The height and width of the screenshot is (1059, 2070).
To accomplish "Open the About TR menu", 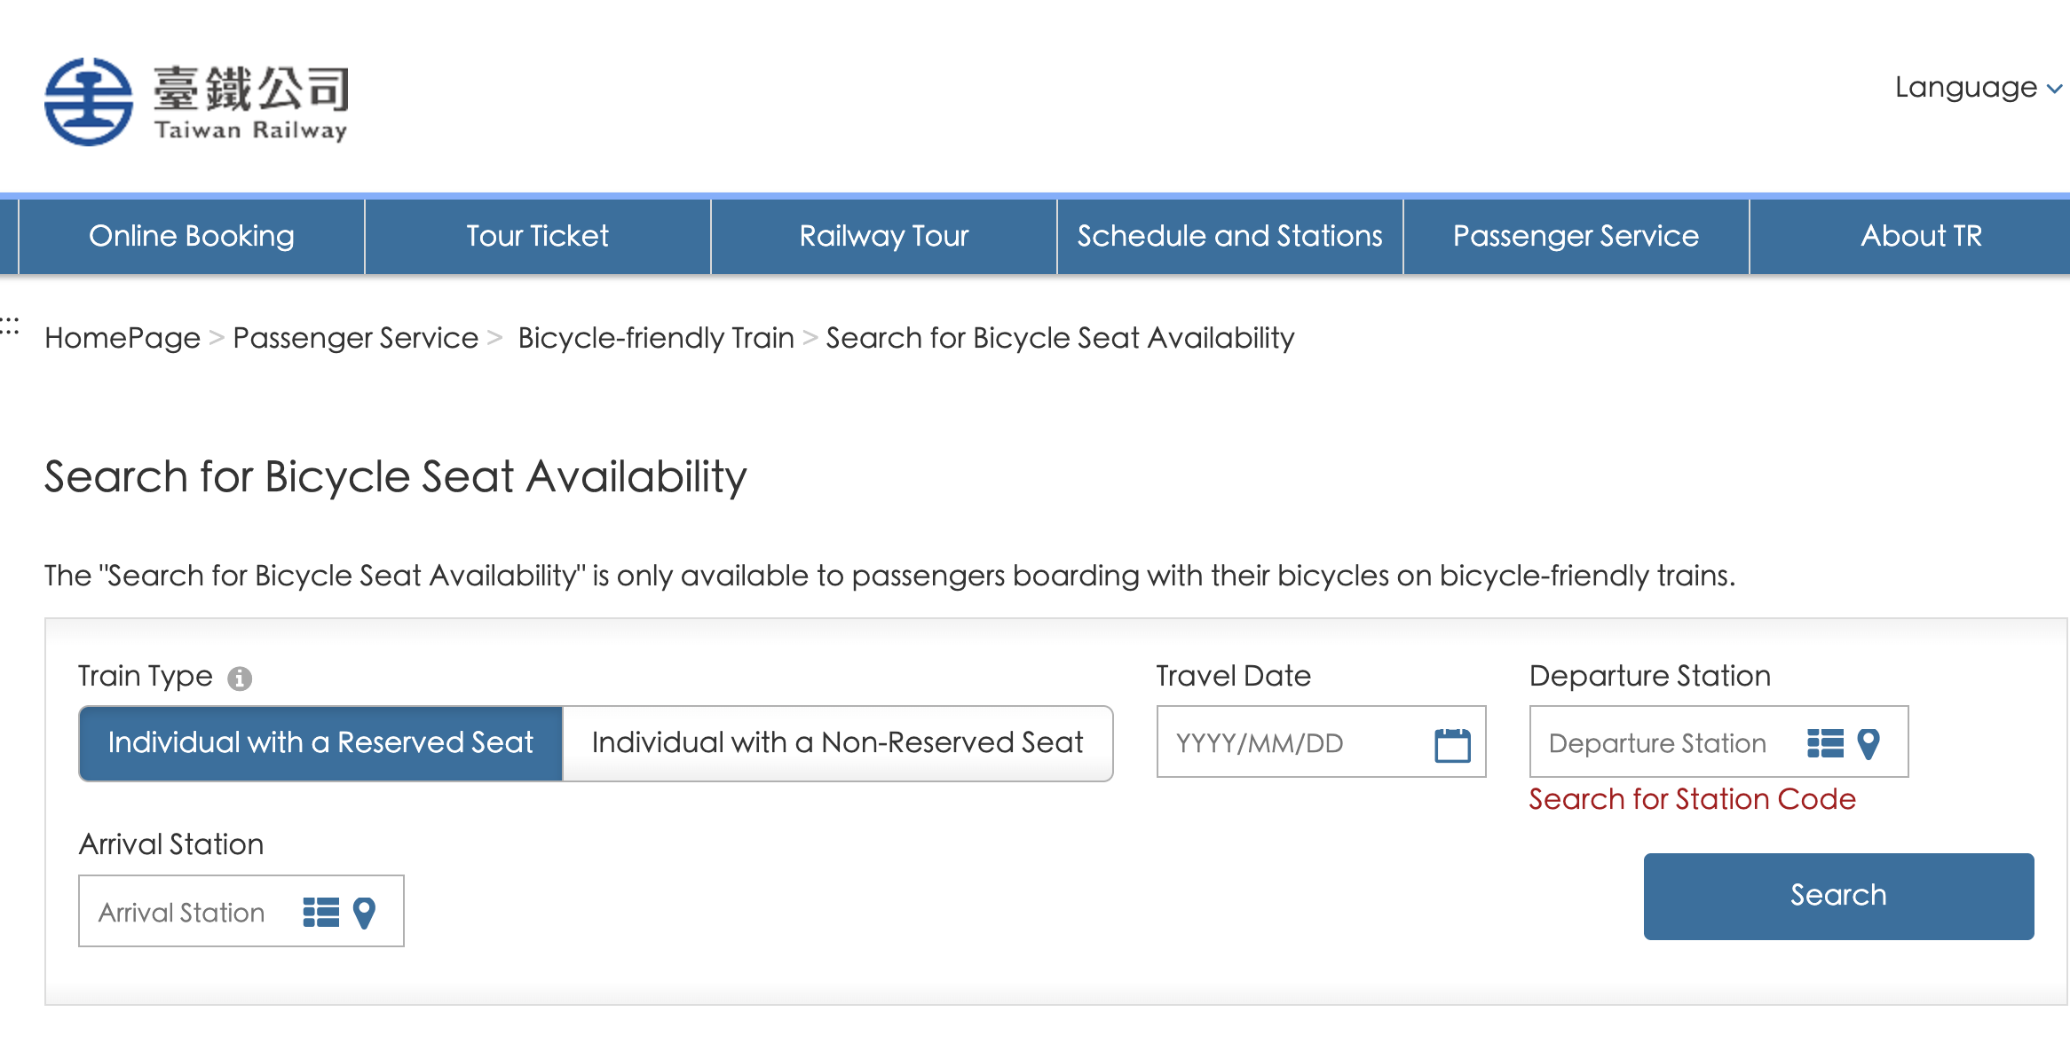I will click(1921, 236).
